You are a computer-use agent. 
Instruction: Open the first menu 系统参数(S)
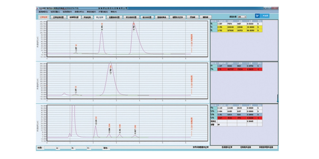point(43,12)
